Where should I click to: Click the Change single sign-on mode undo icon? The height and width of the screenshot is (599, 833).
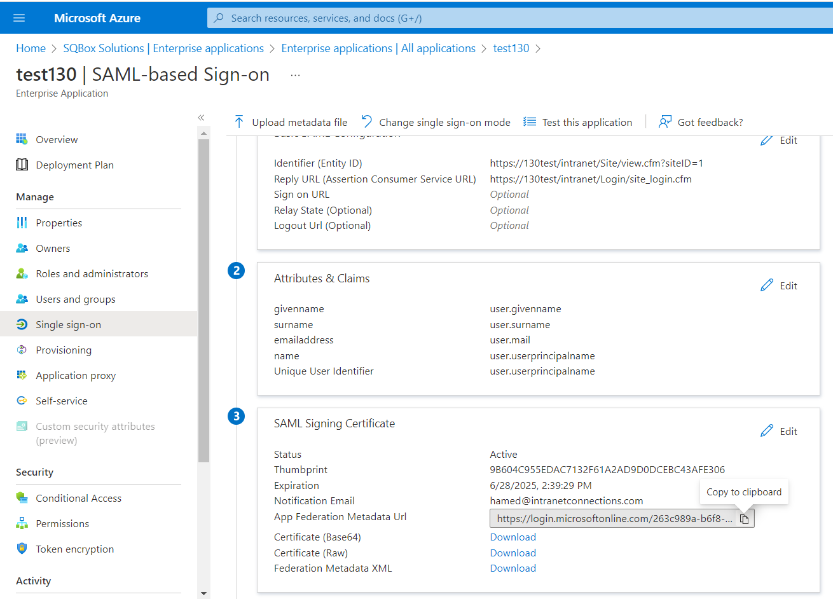tap(367, 121)
